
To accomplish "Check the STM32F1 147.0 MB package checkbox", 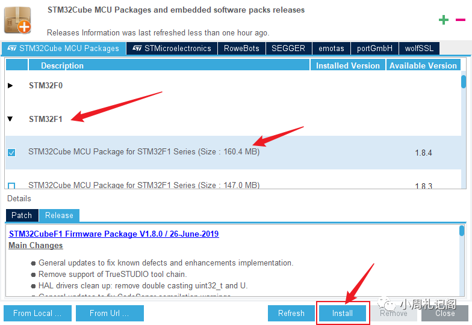I will click(x=11, y=186).
